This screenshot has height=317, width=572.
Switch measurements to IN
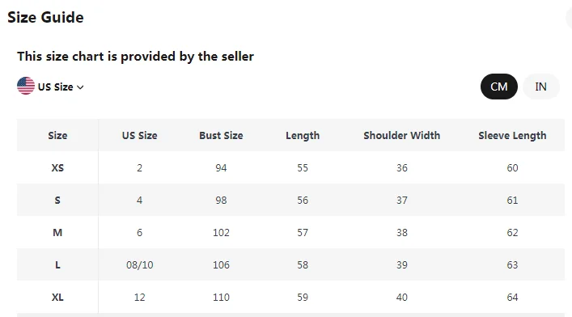(540, 87)
